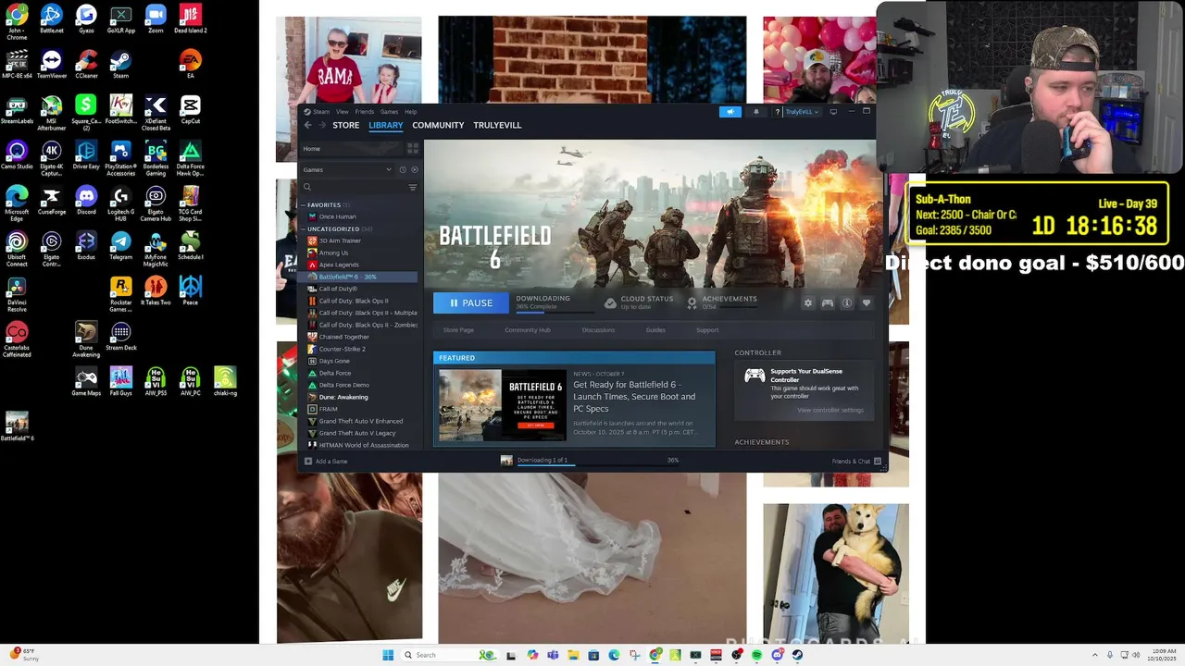Select Rockstar Games desktop icon
This screenshot has height=666, width=1185.
pyautogui.click(x=121, y=294)
